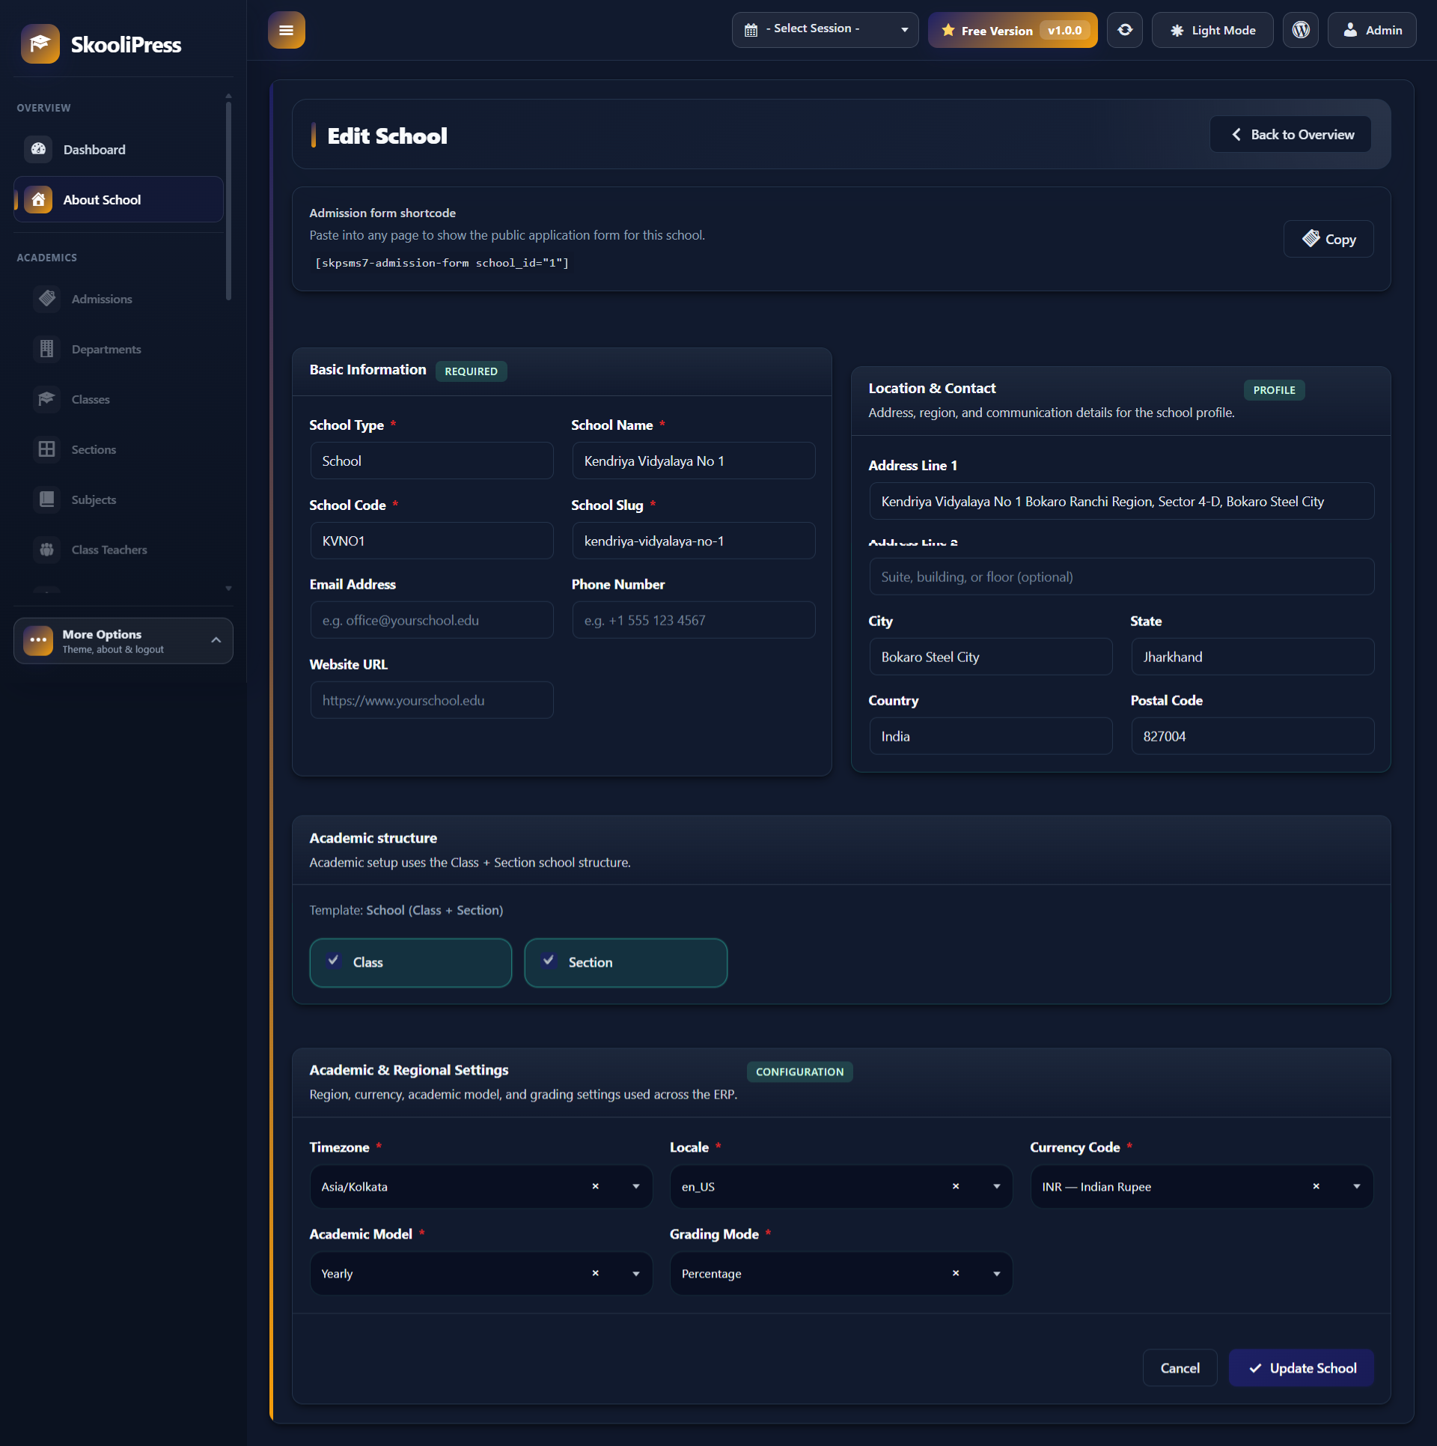Image resolution: width=1437 pixels, height=1446 pixels.
Task: Click the City field
Action: [991, 657]
